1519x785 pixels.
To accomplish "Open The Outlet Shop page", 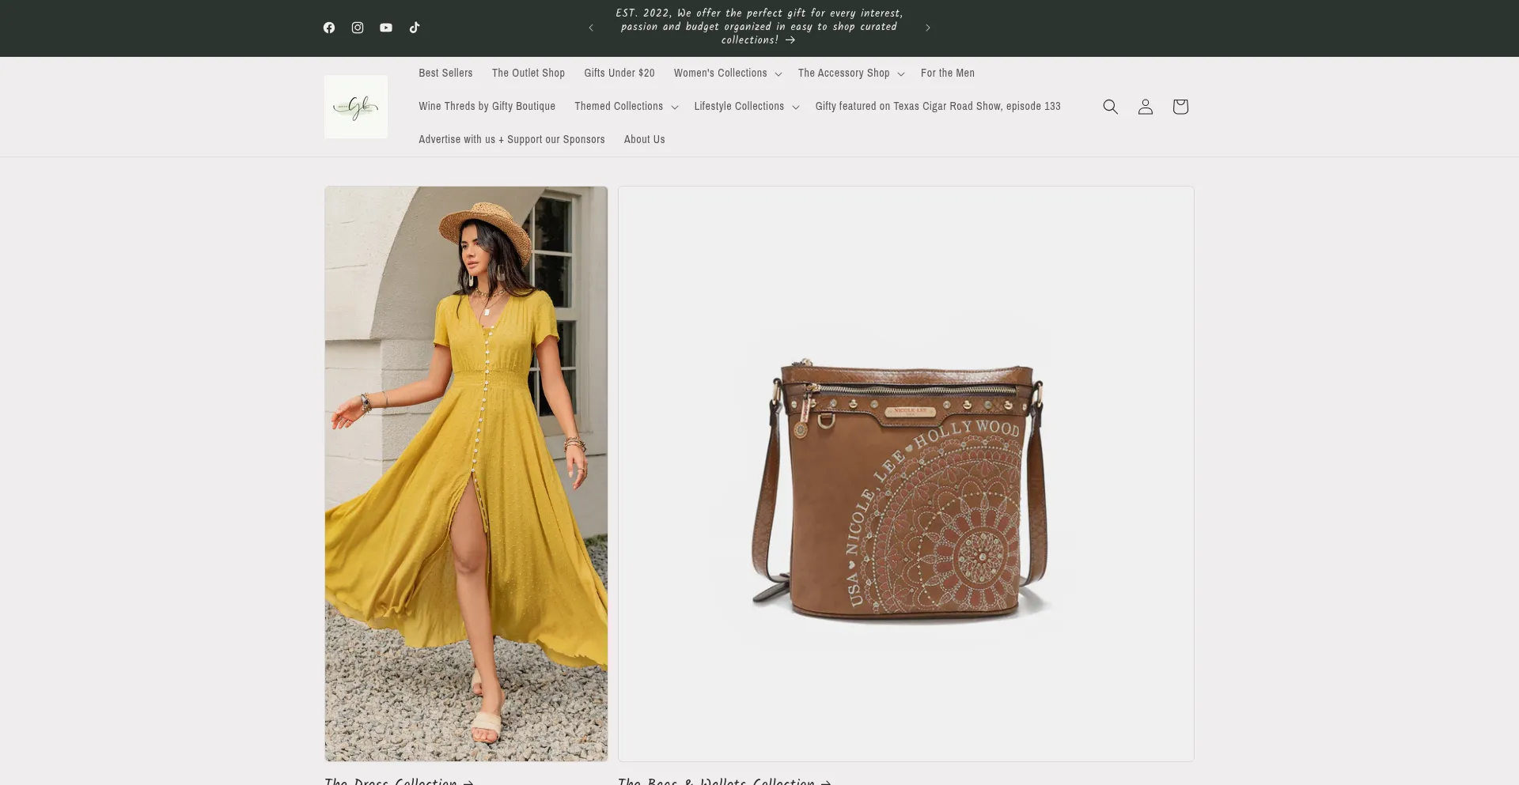I will (x=528, y=73).
